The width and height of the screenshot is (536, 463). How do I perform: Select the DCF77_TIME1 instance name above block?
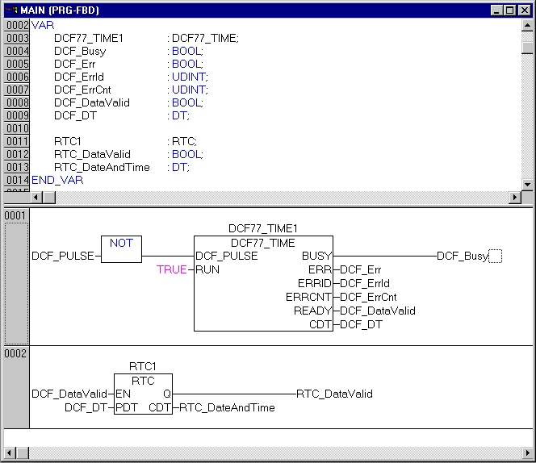(x=263, y=228)
